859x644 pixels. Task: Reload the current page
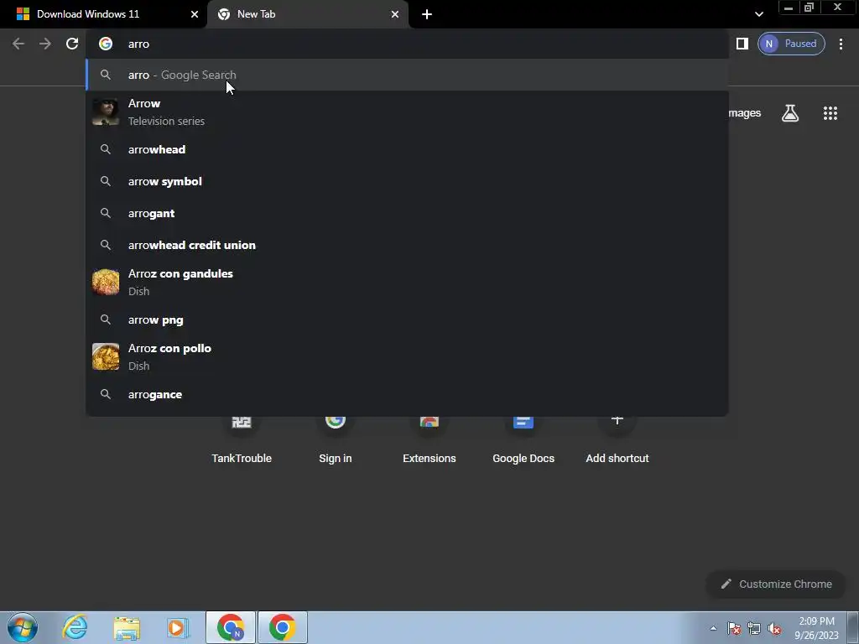[72, 44]
